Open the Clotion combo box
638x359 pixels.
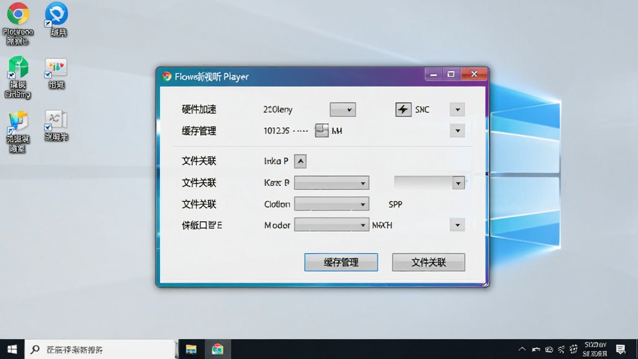(331, 204)
